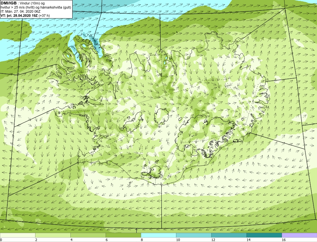This screenshot has width=317, height=242.
Task: Click the legend scale label '14'
Action: click(249, 240)
